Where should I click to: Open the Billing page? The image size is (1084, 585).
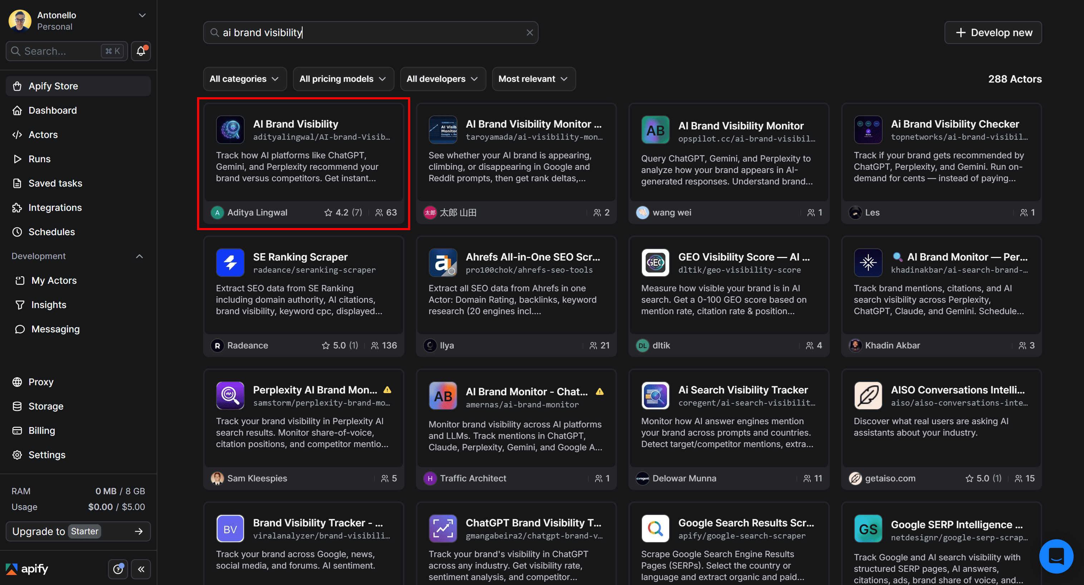pyautogui.click(x=41, y=430)
